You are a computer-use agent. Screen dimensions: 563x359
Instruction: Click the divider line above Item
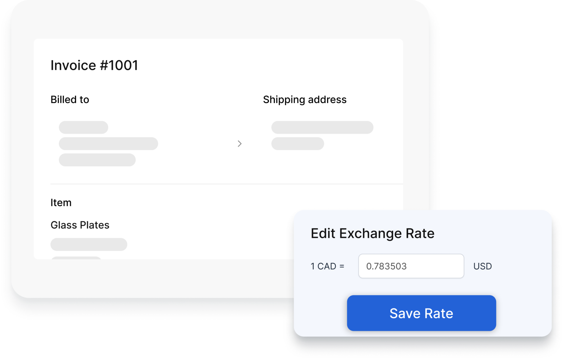pos(227,184)
